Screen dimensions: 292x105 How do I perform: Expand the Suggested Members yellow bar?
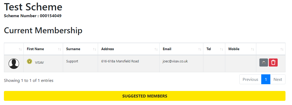click(x=145, y=96)
